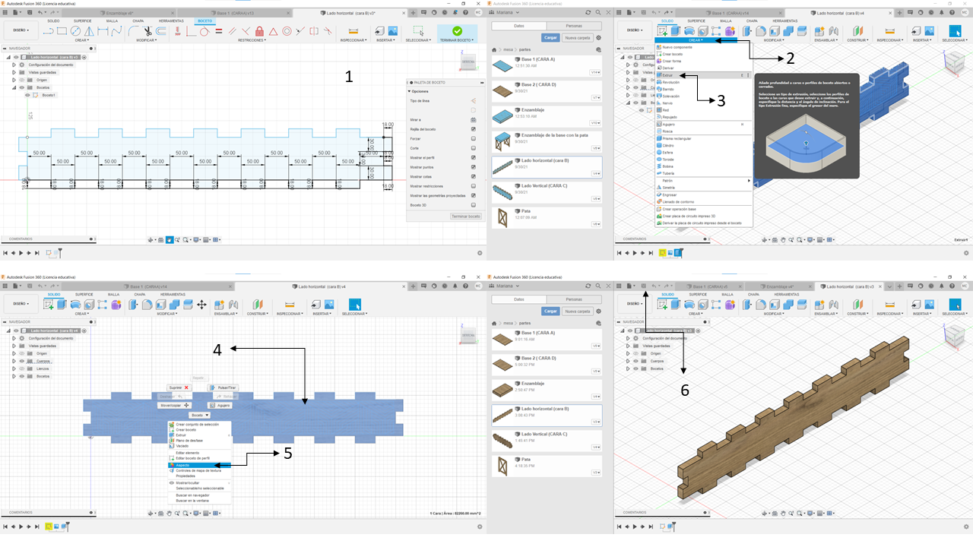Click the red padlock constraint icon
Viewport: 973px width, 547px height.
(259, 31)
